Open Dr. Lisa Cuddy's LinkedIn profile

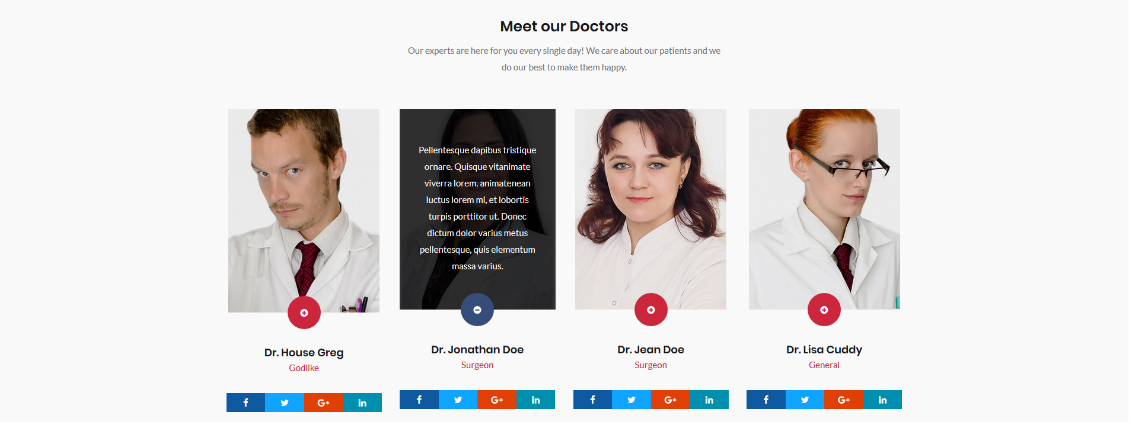click(882, 400)
